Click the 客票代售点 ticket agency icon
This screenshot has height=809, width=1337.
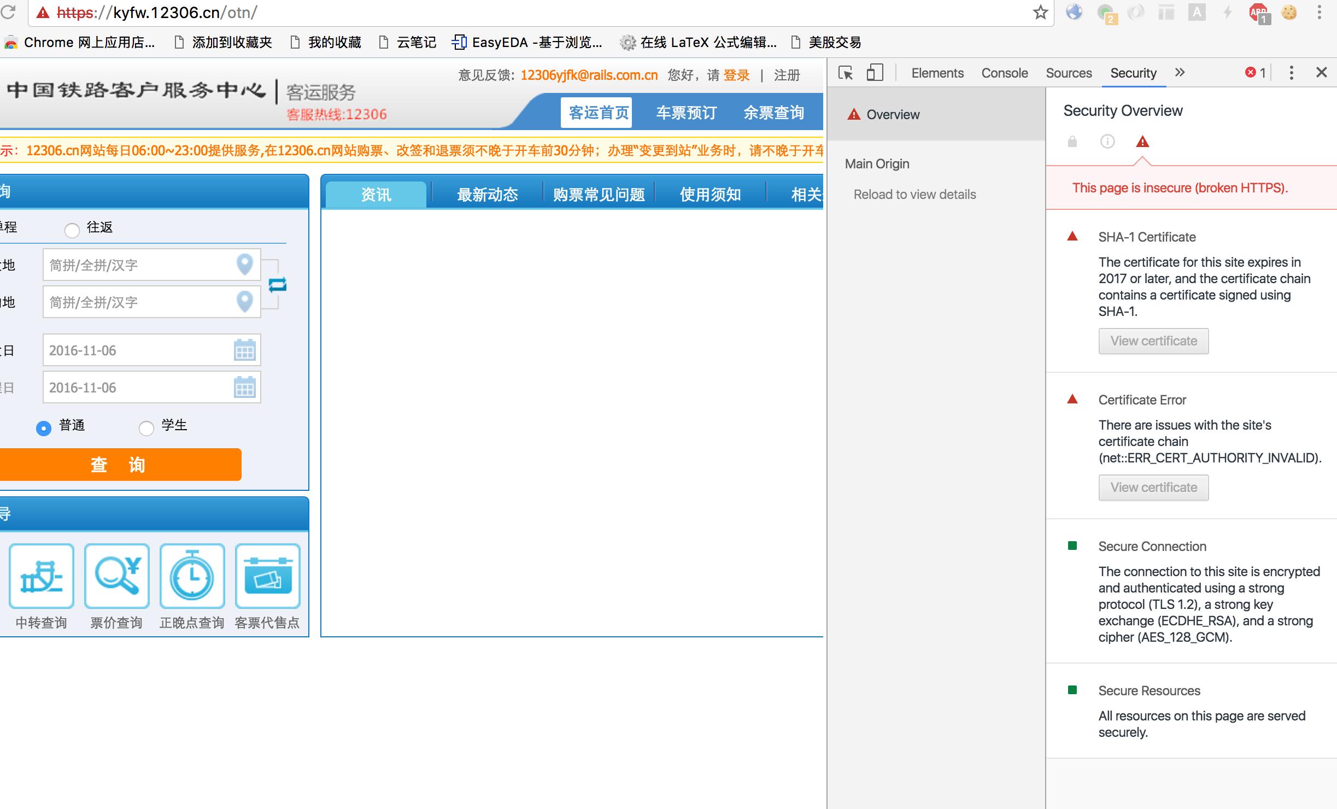(268, 576)
